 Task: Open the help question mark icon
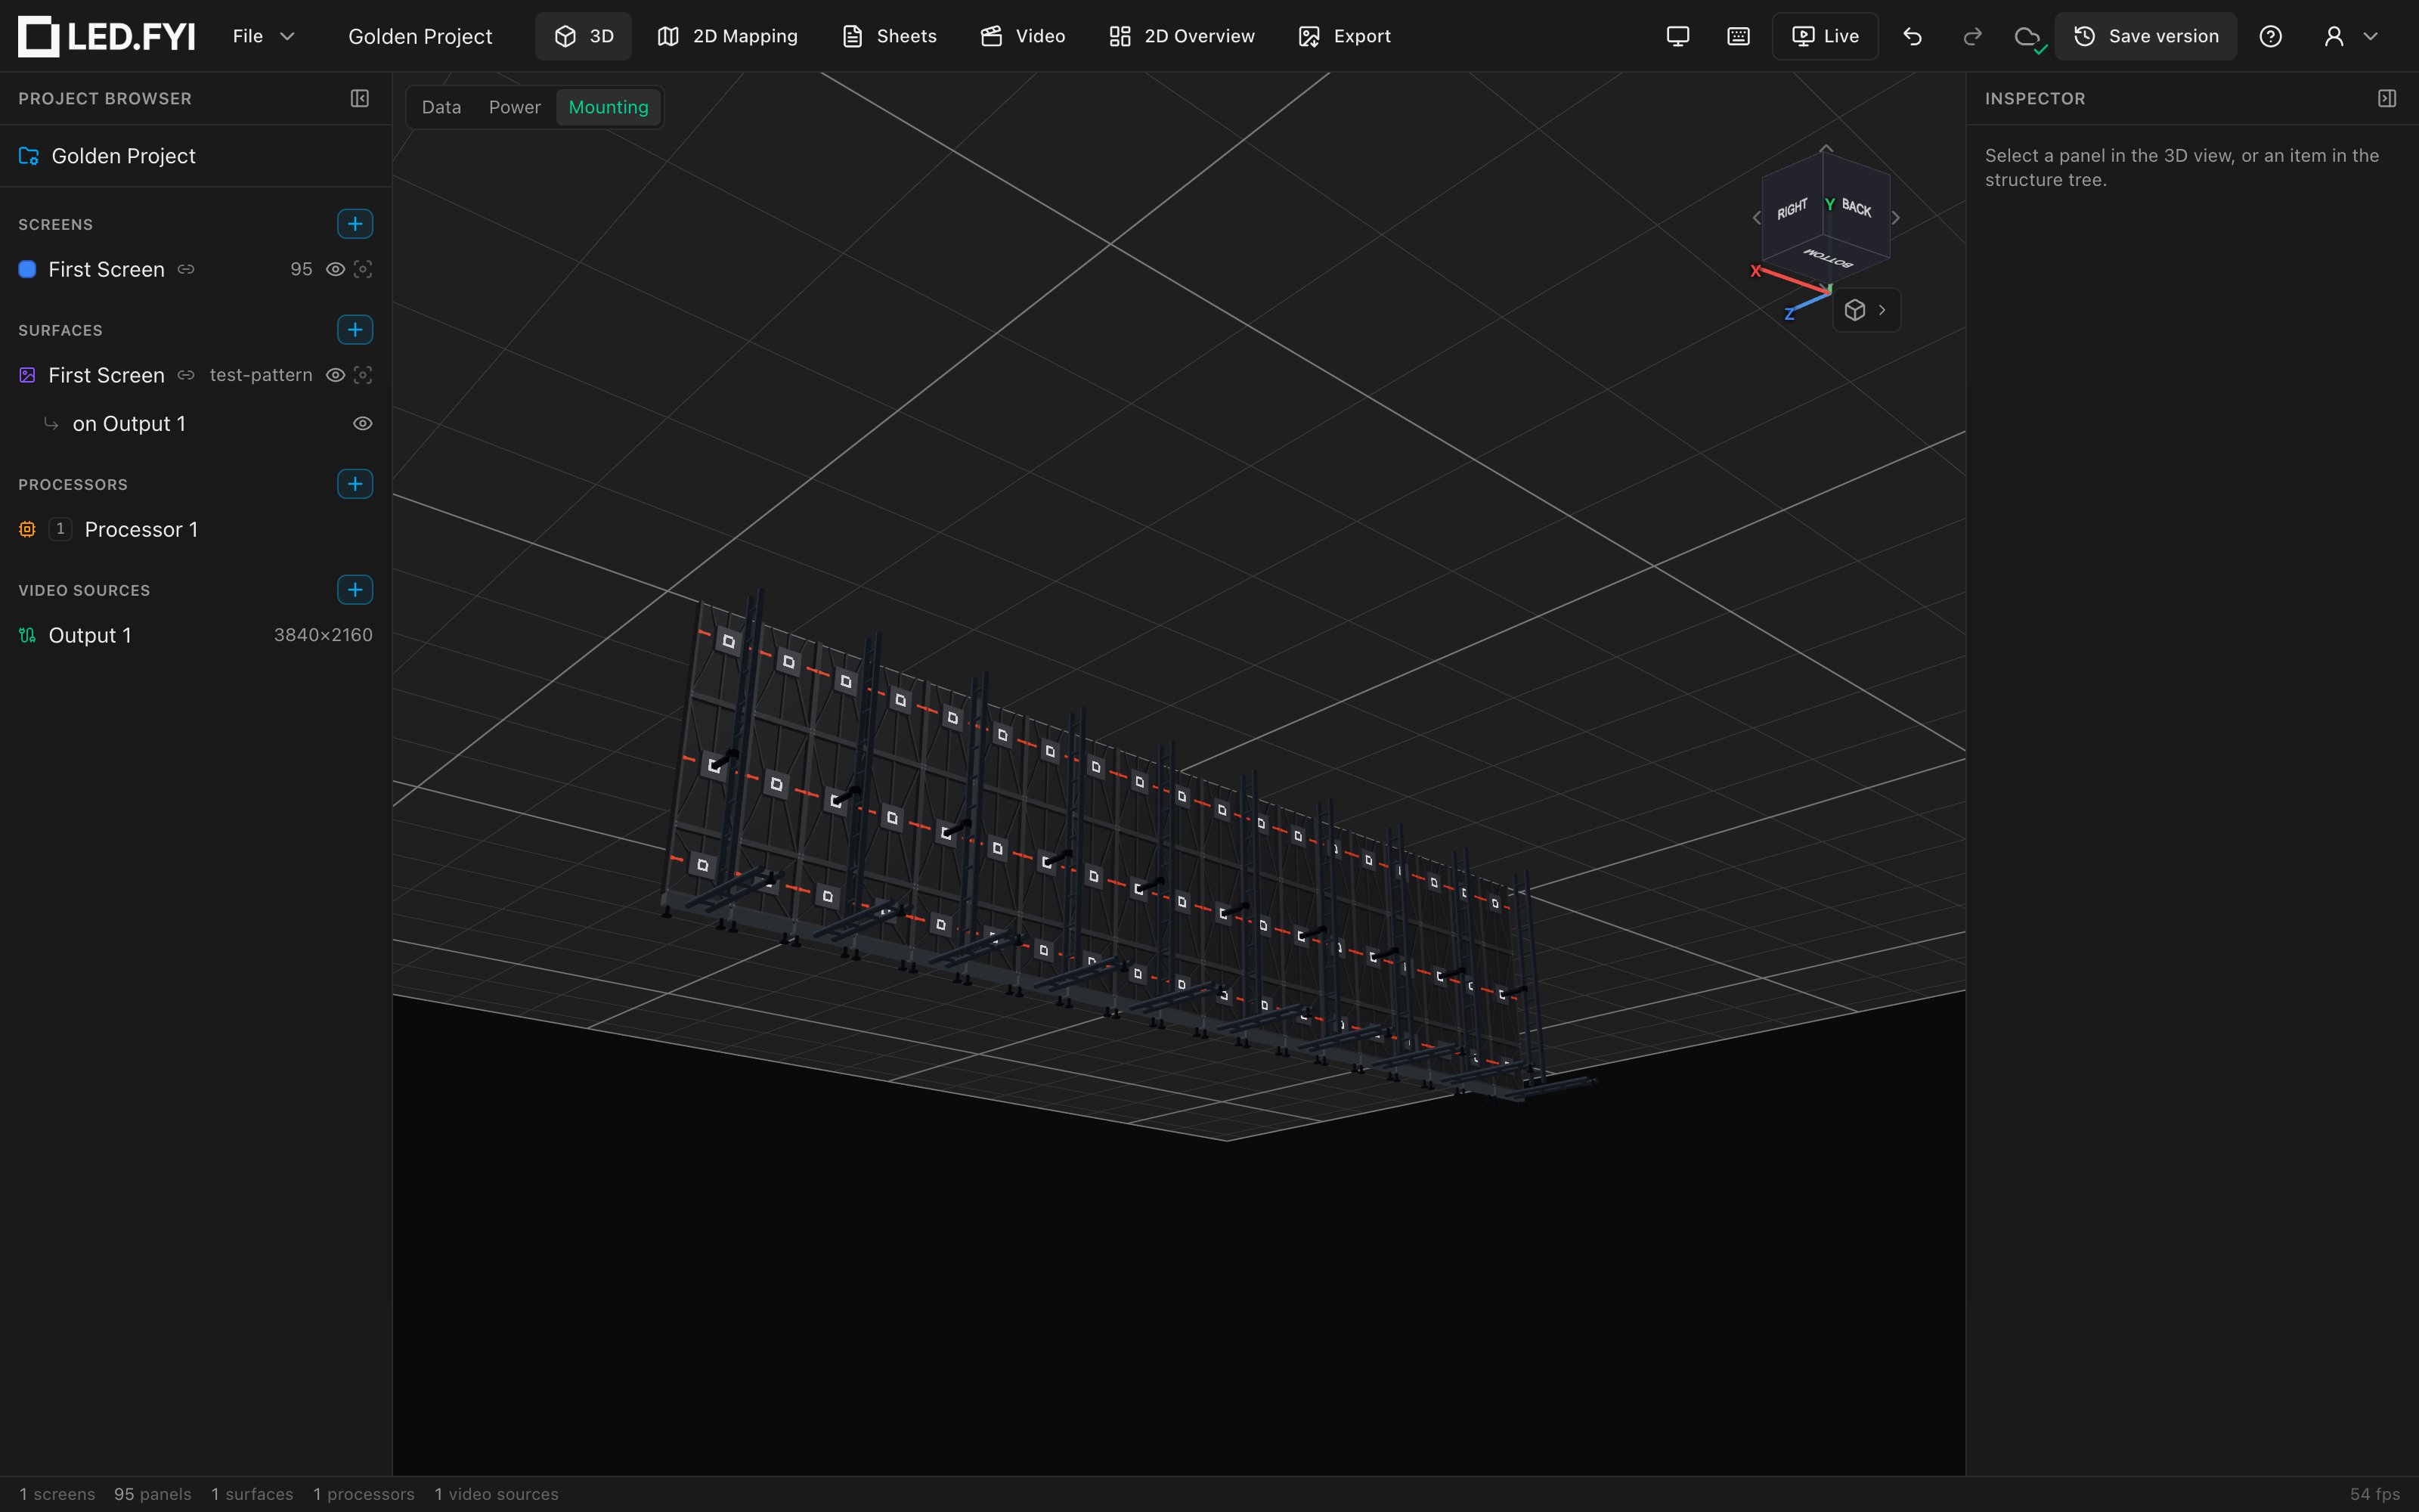click(x=2270, y=36)
